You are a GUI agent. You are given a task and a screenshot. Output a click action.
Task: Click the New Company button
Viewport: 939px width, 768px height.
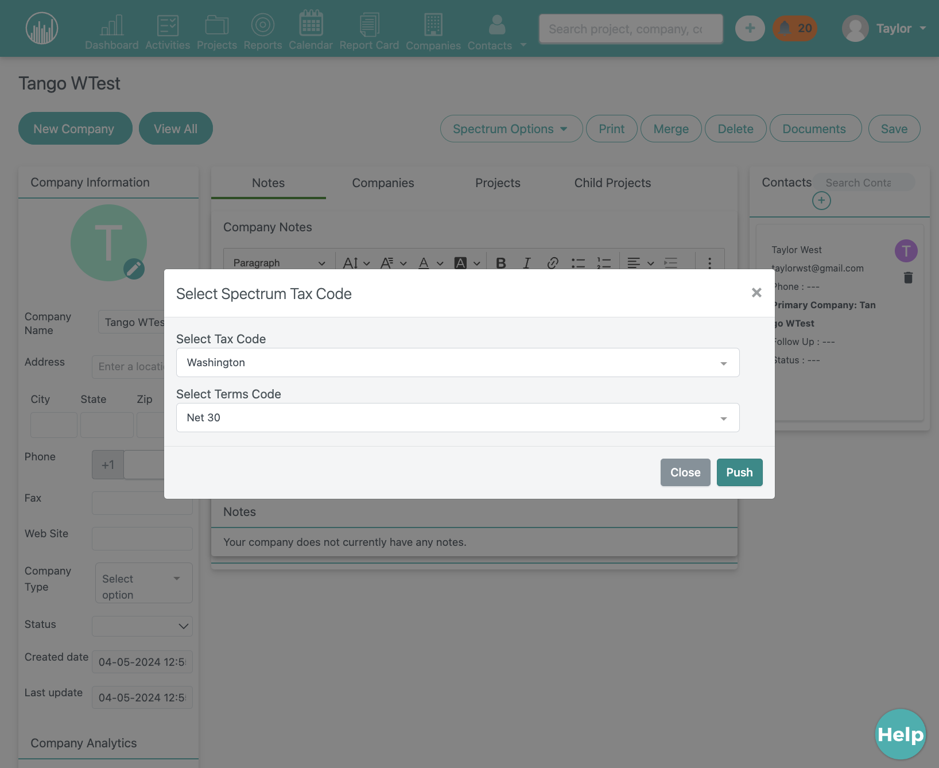tap(75, 129)
